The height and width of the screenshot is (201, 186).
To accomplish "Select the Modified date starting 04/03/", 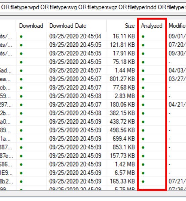I will coord(177,70).
